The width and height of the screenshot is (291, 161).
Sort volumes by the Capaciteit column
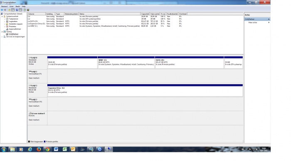145,14
